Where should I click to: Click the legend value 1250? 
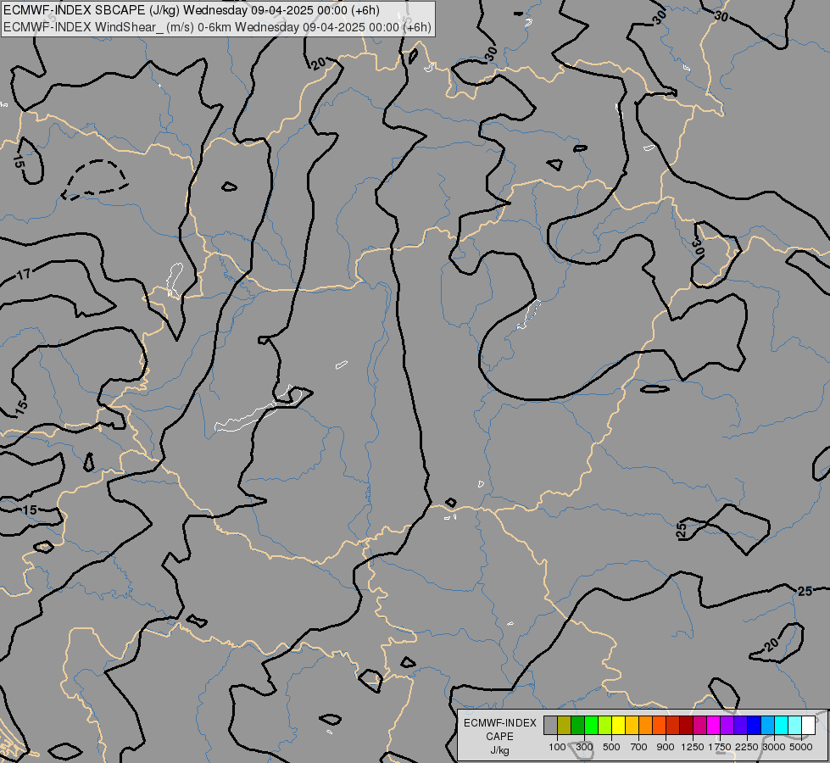coord(693,747)
